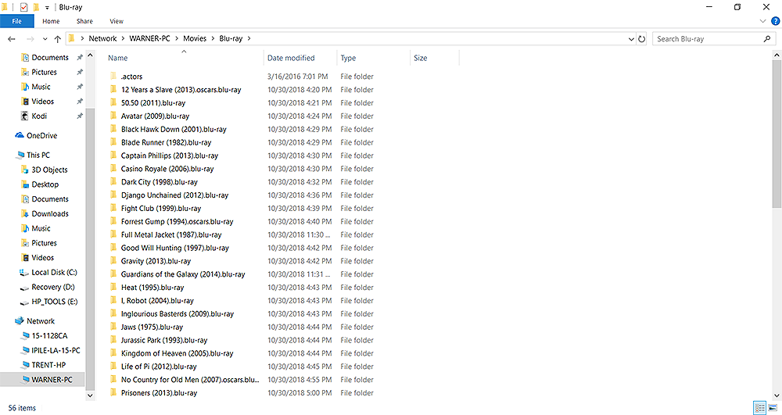Select Network in navigation pane
The width and height of the screenshot is (782, 415).
(x=41, y=321)
